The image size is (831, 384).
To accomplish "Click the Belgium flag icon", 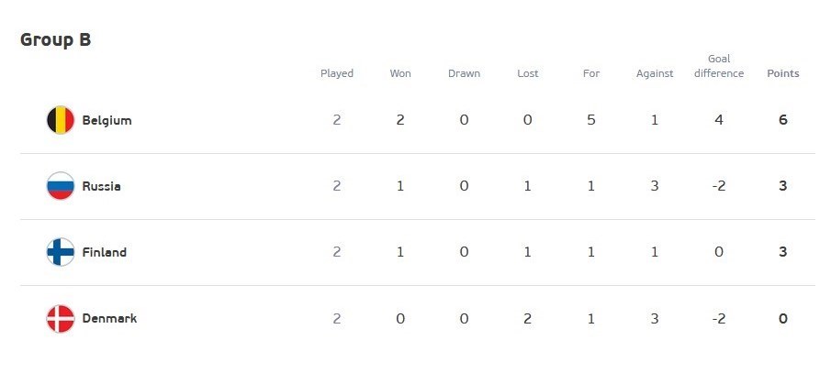I will point(61,120).
